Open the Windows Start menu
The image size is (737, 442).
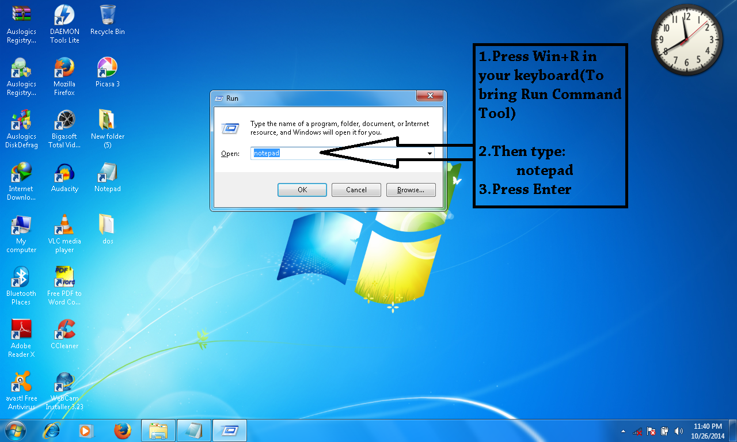16,430
